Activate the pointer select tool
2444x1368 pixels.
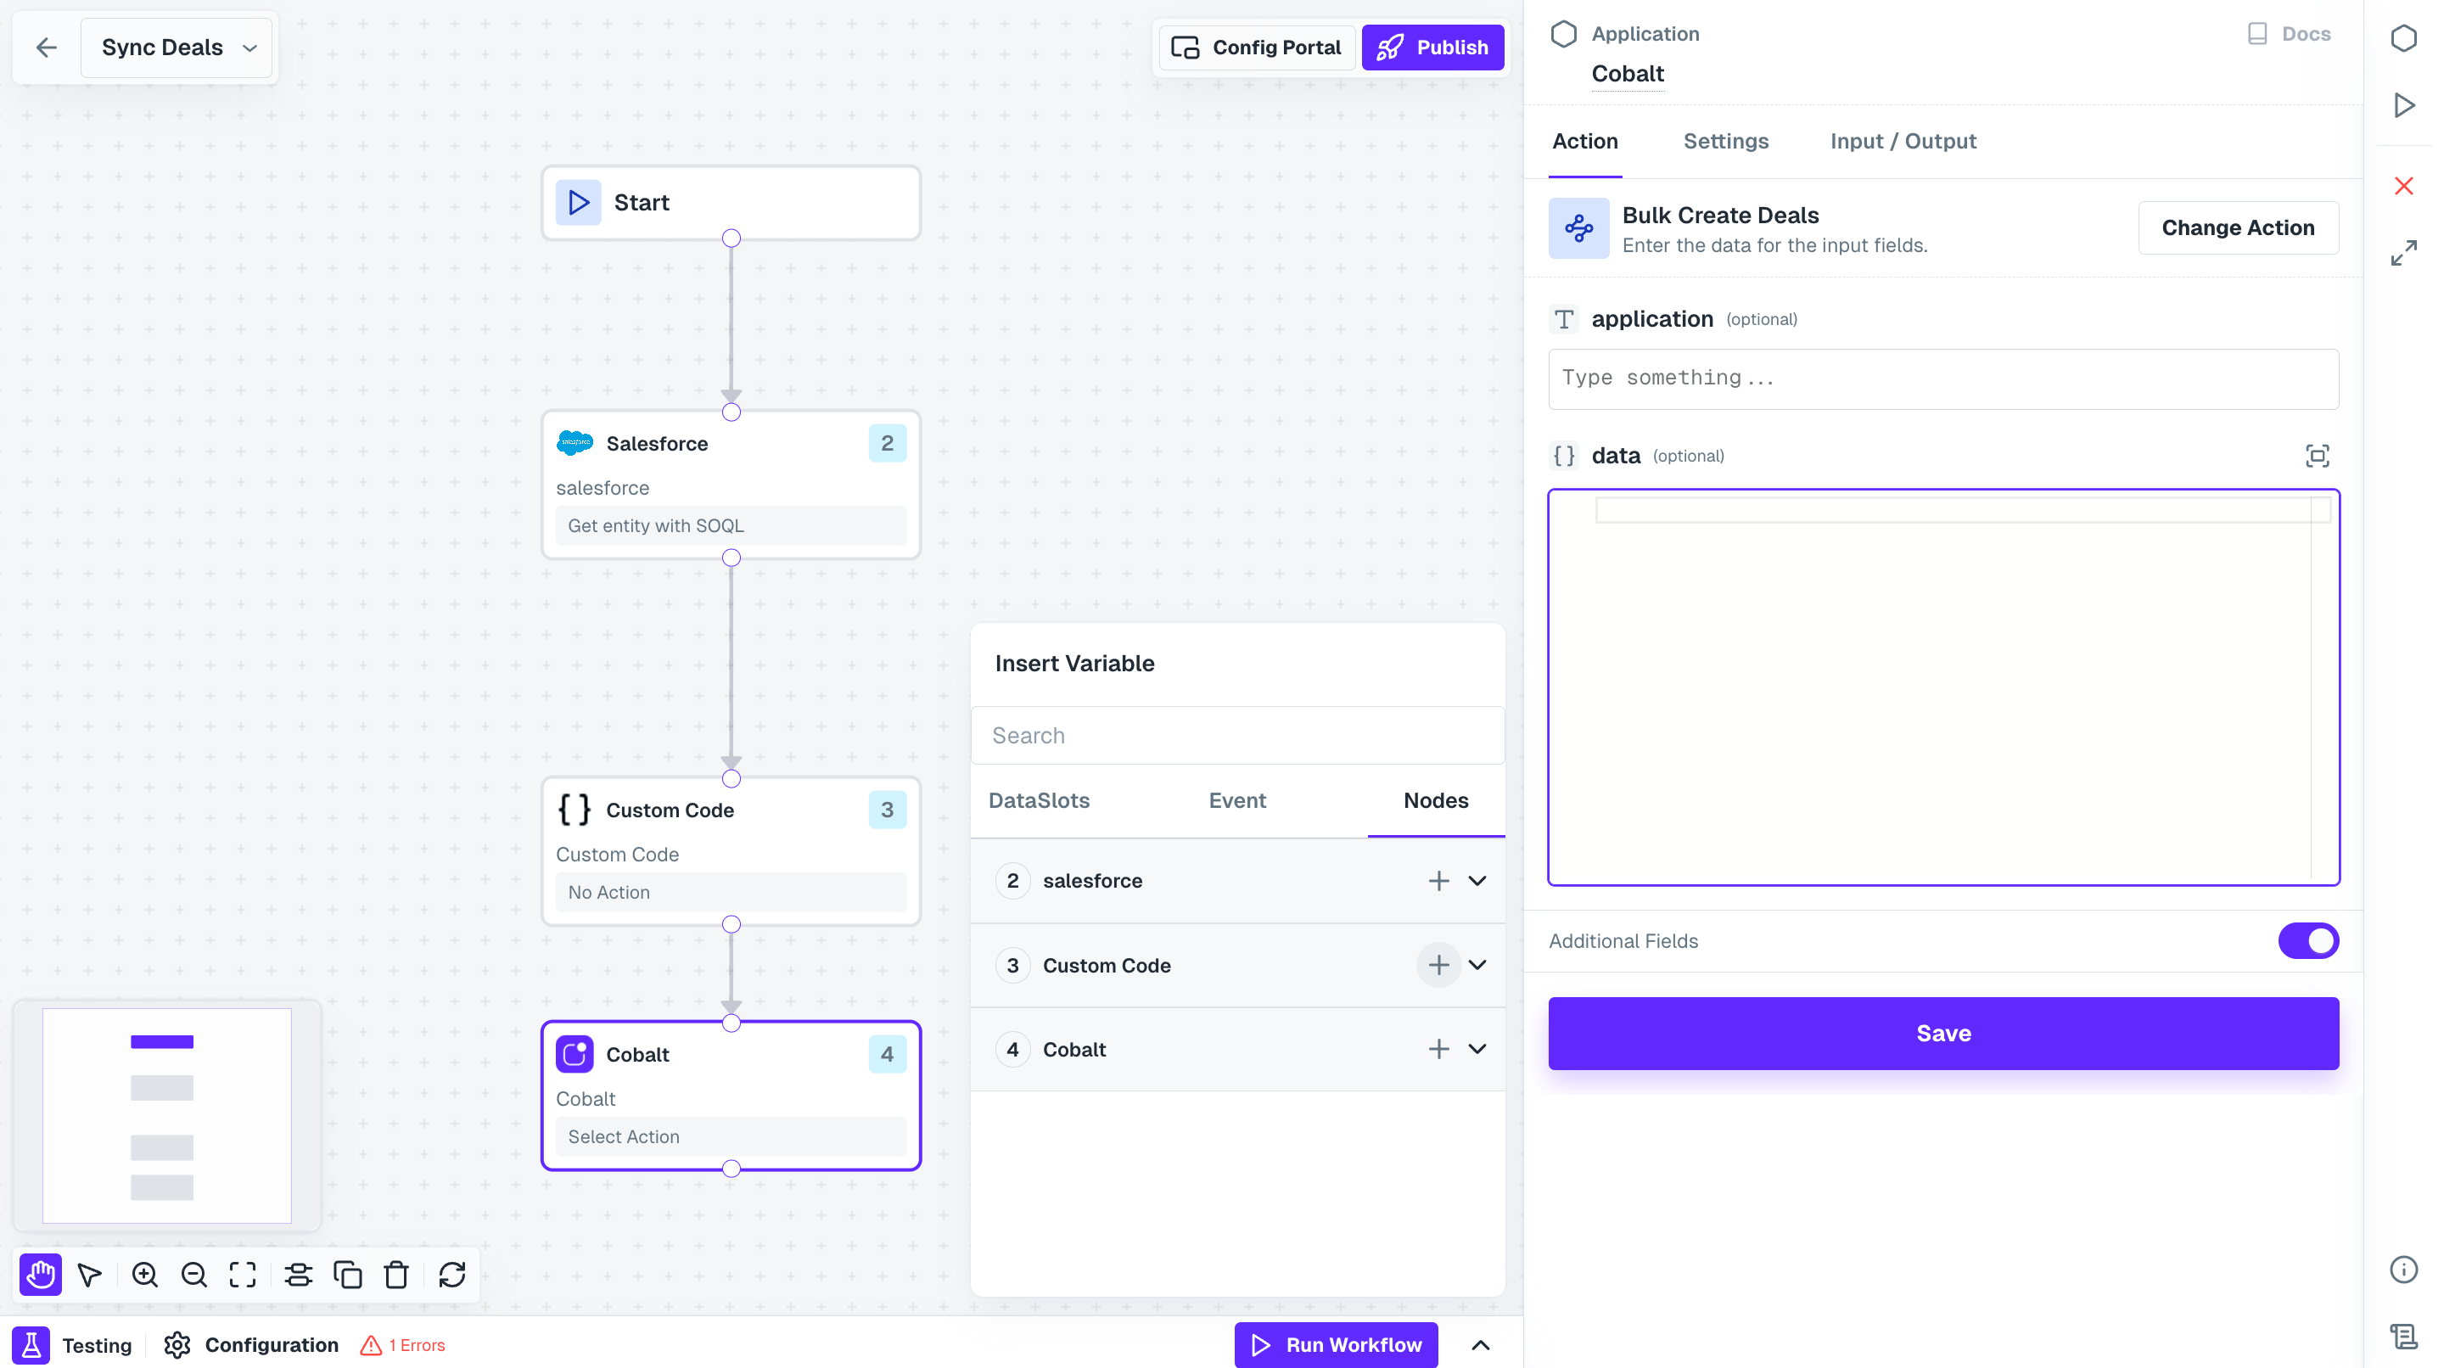coord(90,1274)
